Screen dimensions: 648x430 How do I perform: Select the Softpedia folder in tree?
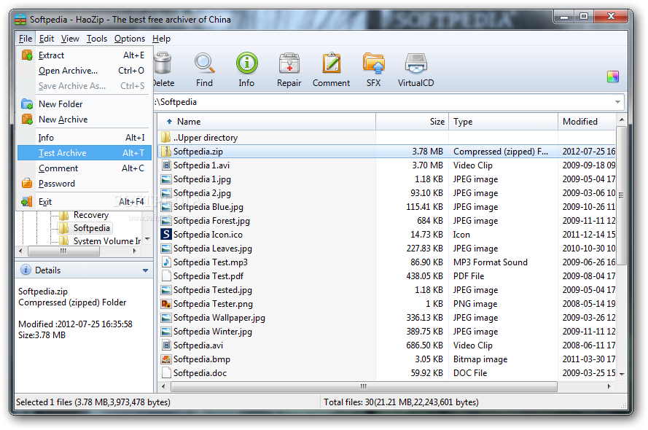tap(91, 228)
